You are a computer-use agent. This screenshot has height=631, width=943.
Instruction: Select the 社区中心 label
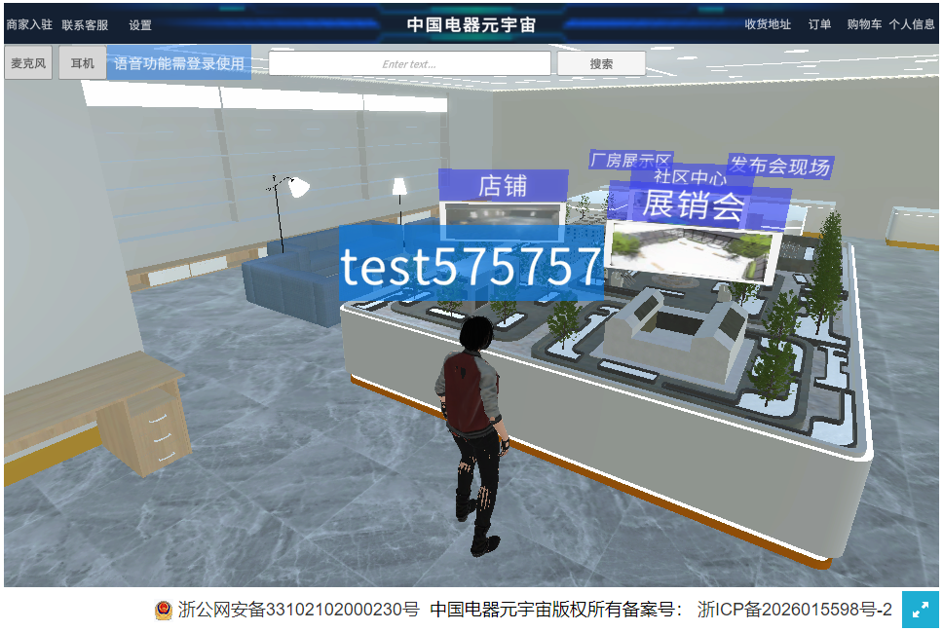[x=691, y=176]
